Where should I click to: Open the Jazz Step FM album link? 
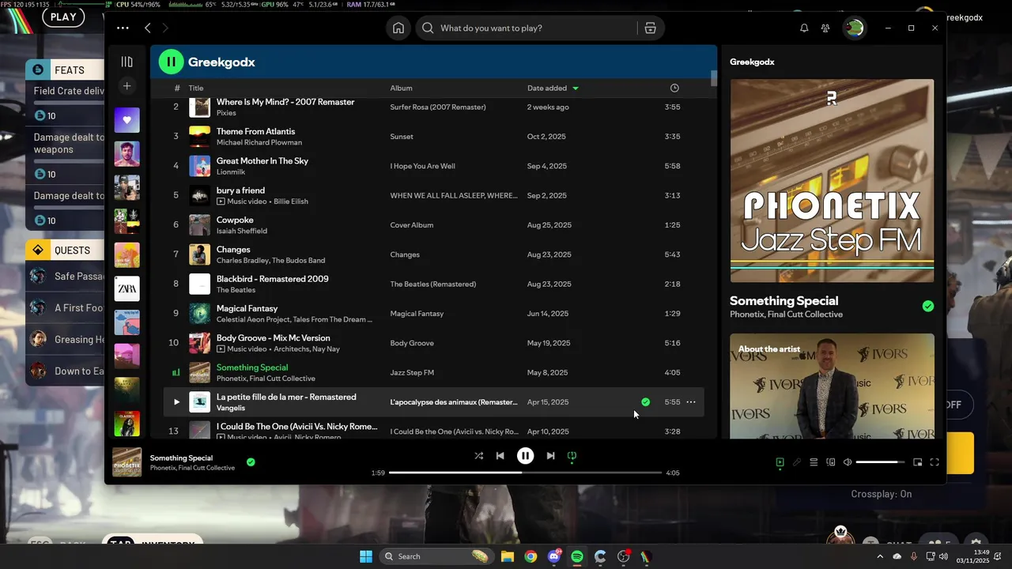tap(412, 373)
